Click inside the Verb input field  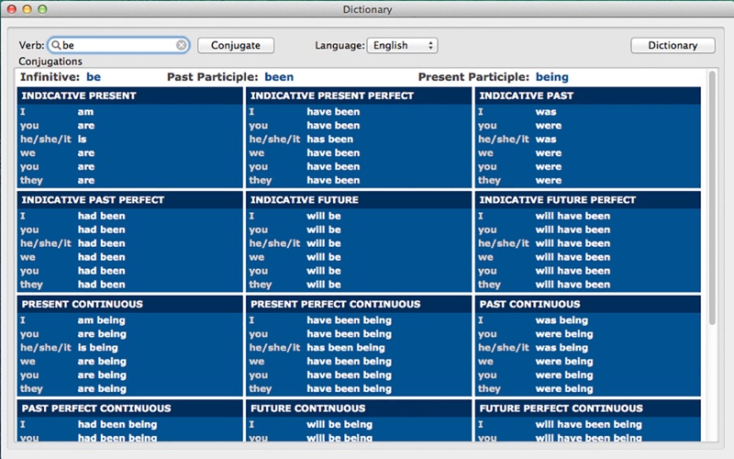(118, 45)
